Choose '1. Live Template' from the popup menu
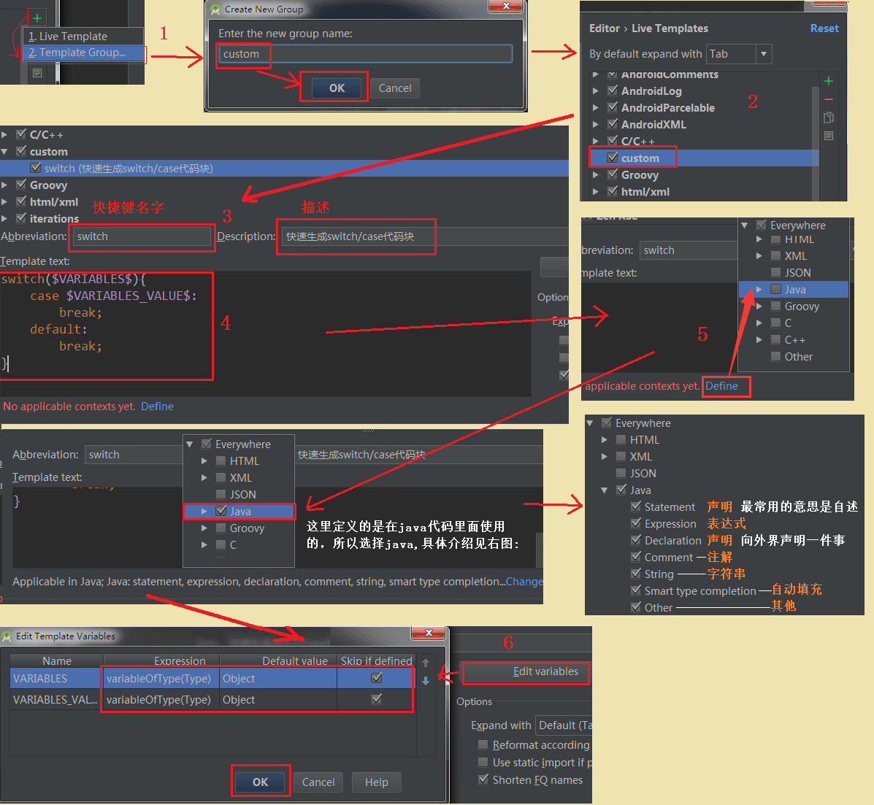Image resolution: width=874 pixels, height=805 pixels. tap(83, 36)
